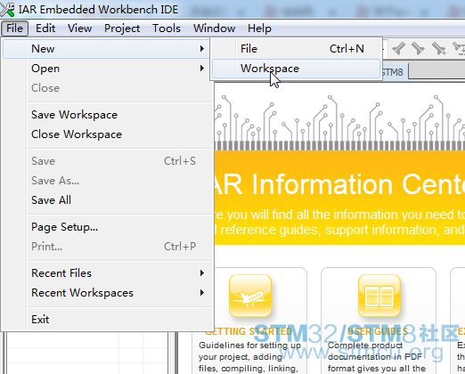Expand the Recent Workspaces submenu arrow
This screenshot has width=465, height=374.
(x=202, y=293)
